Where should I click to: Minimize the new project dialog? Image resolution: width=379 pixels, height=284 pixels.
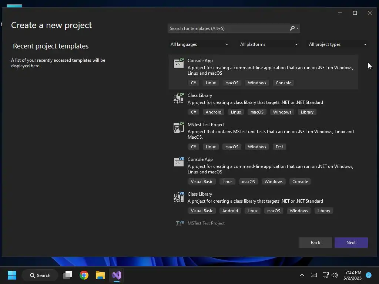(x=340, y=13)
